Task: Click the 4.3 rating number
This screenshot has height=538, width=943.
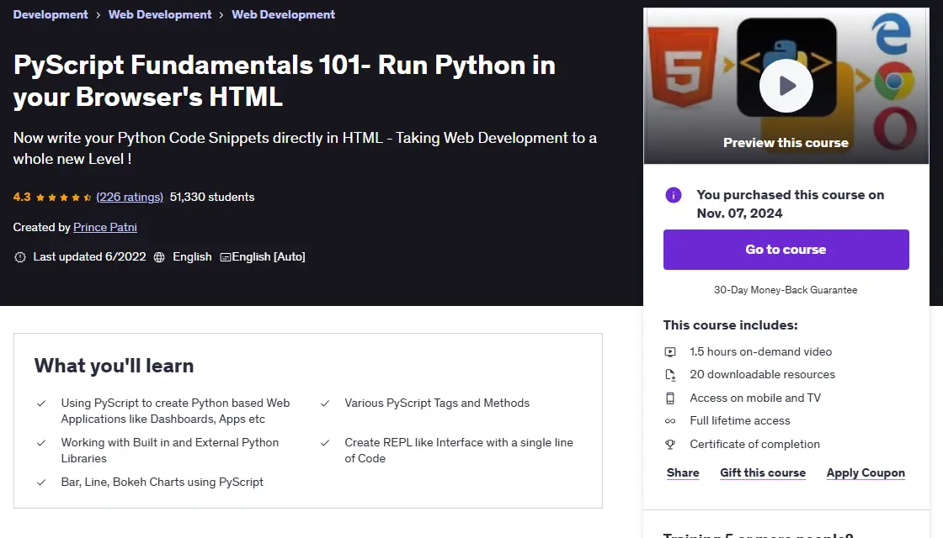Action: [22, 197]
